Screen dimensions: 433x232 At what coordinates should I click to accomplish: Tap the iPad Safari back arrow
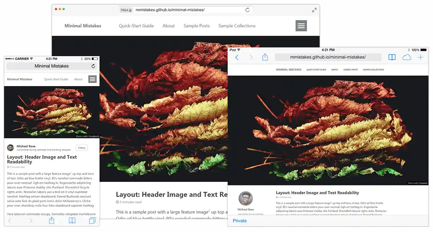[x=237, y=57]
